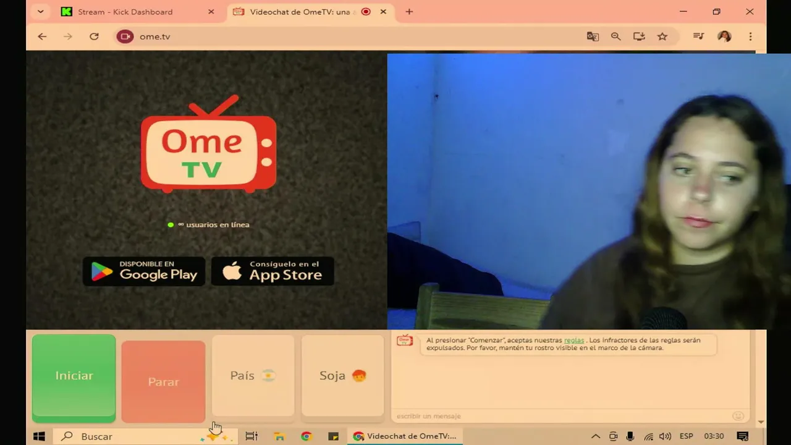791x445 pixels.
Task: Open Chrome three-dot menu
Action: point(750,36)
